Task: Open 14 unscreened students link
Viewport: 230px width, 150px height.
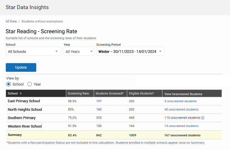Action: tap(181, 126)
